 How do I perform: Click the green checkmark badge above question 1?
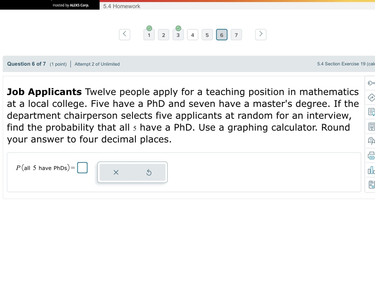coord(149,28)
